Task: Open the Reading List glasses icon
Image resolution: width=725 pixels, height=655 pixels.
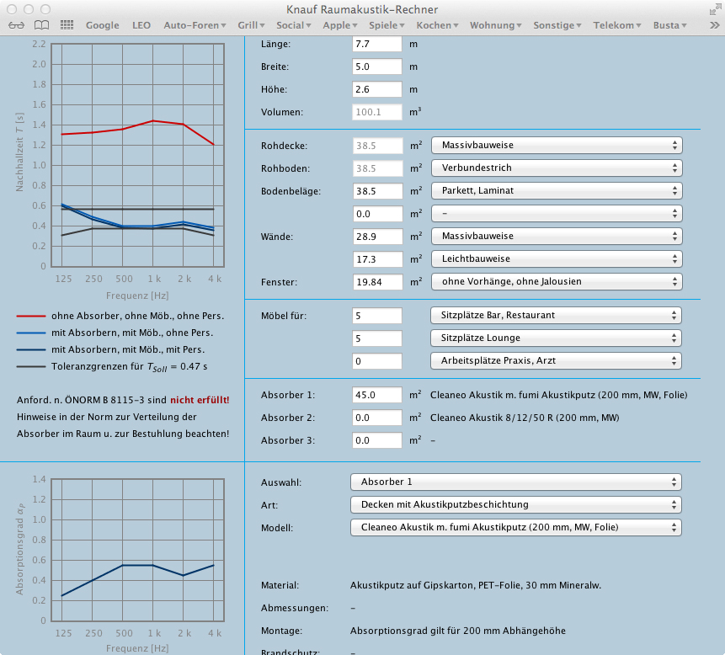Action: (x=17, y=25)
